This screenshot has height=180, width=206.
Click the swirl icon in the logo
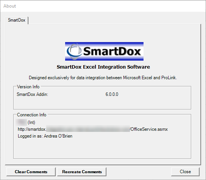coord(74,51)
